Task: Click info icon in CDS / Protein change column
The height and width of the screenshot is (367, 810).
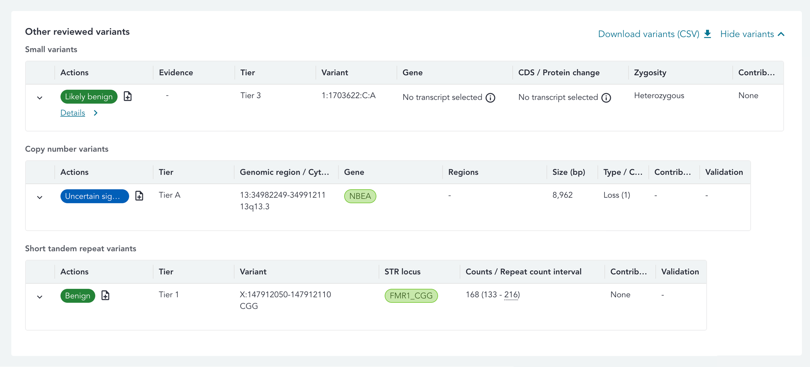Action: click(x=606, y=98)
